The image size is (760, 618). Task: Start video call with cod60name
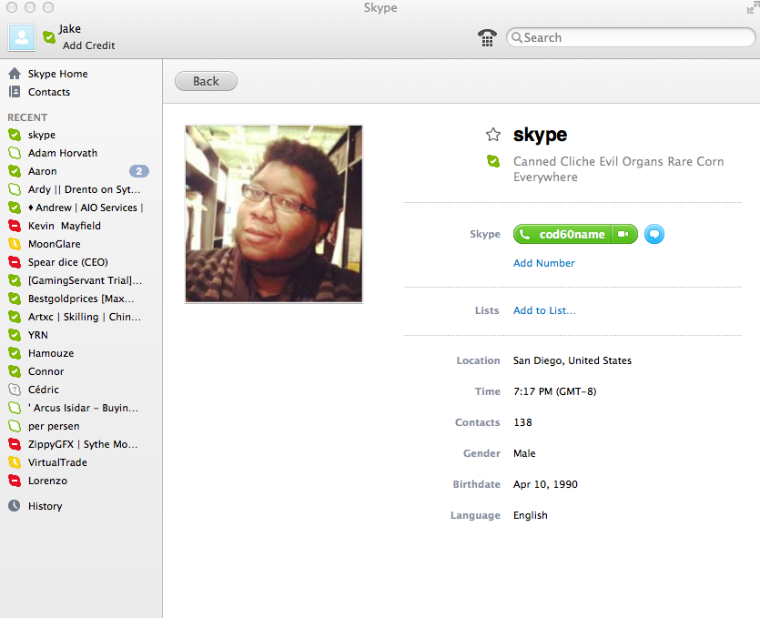(624, 234)
